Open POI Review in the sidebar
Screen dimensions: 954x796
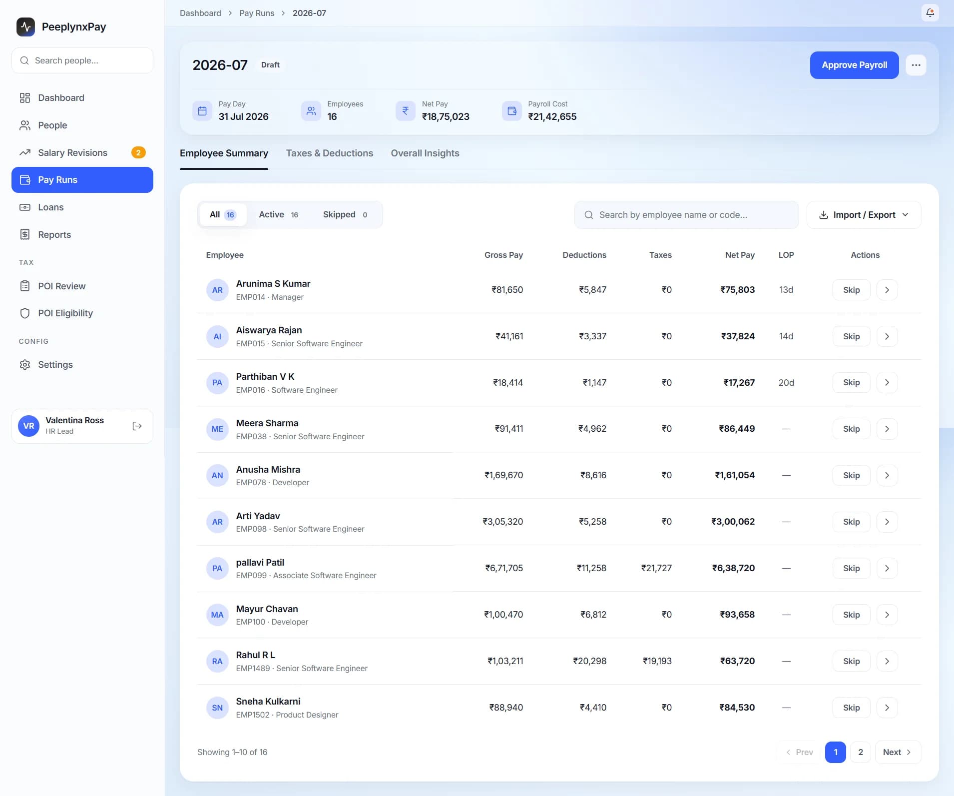[82, 286]
